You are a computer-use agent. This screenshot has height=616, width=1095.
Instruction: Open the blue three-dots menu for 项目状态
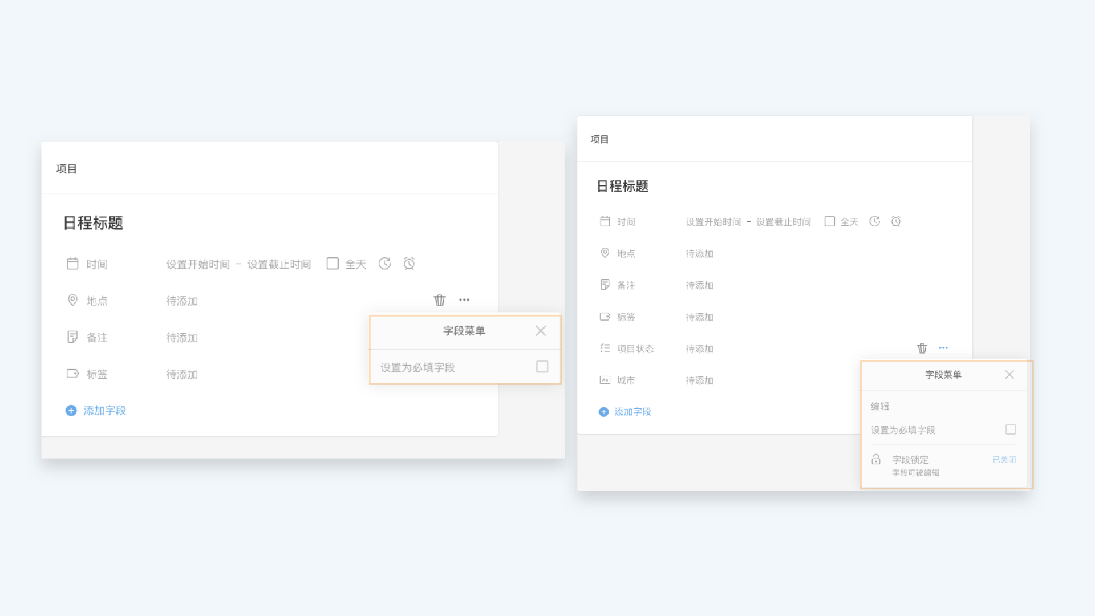pyautogui.click(x=943, y=348)
